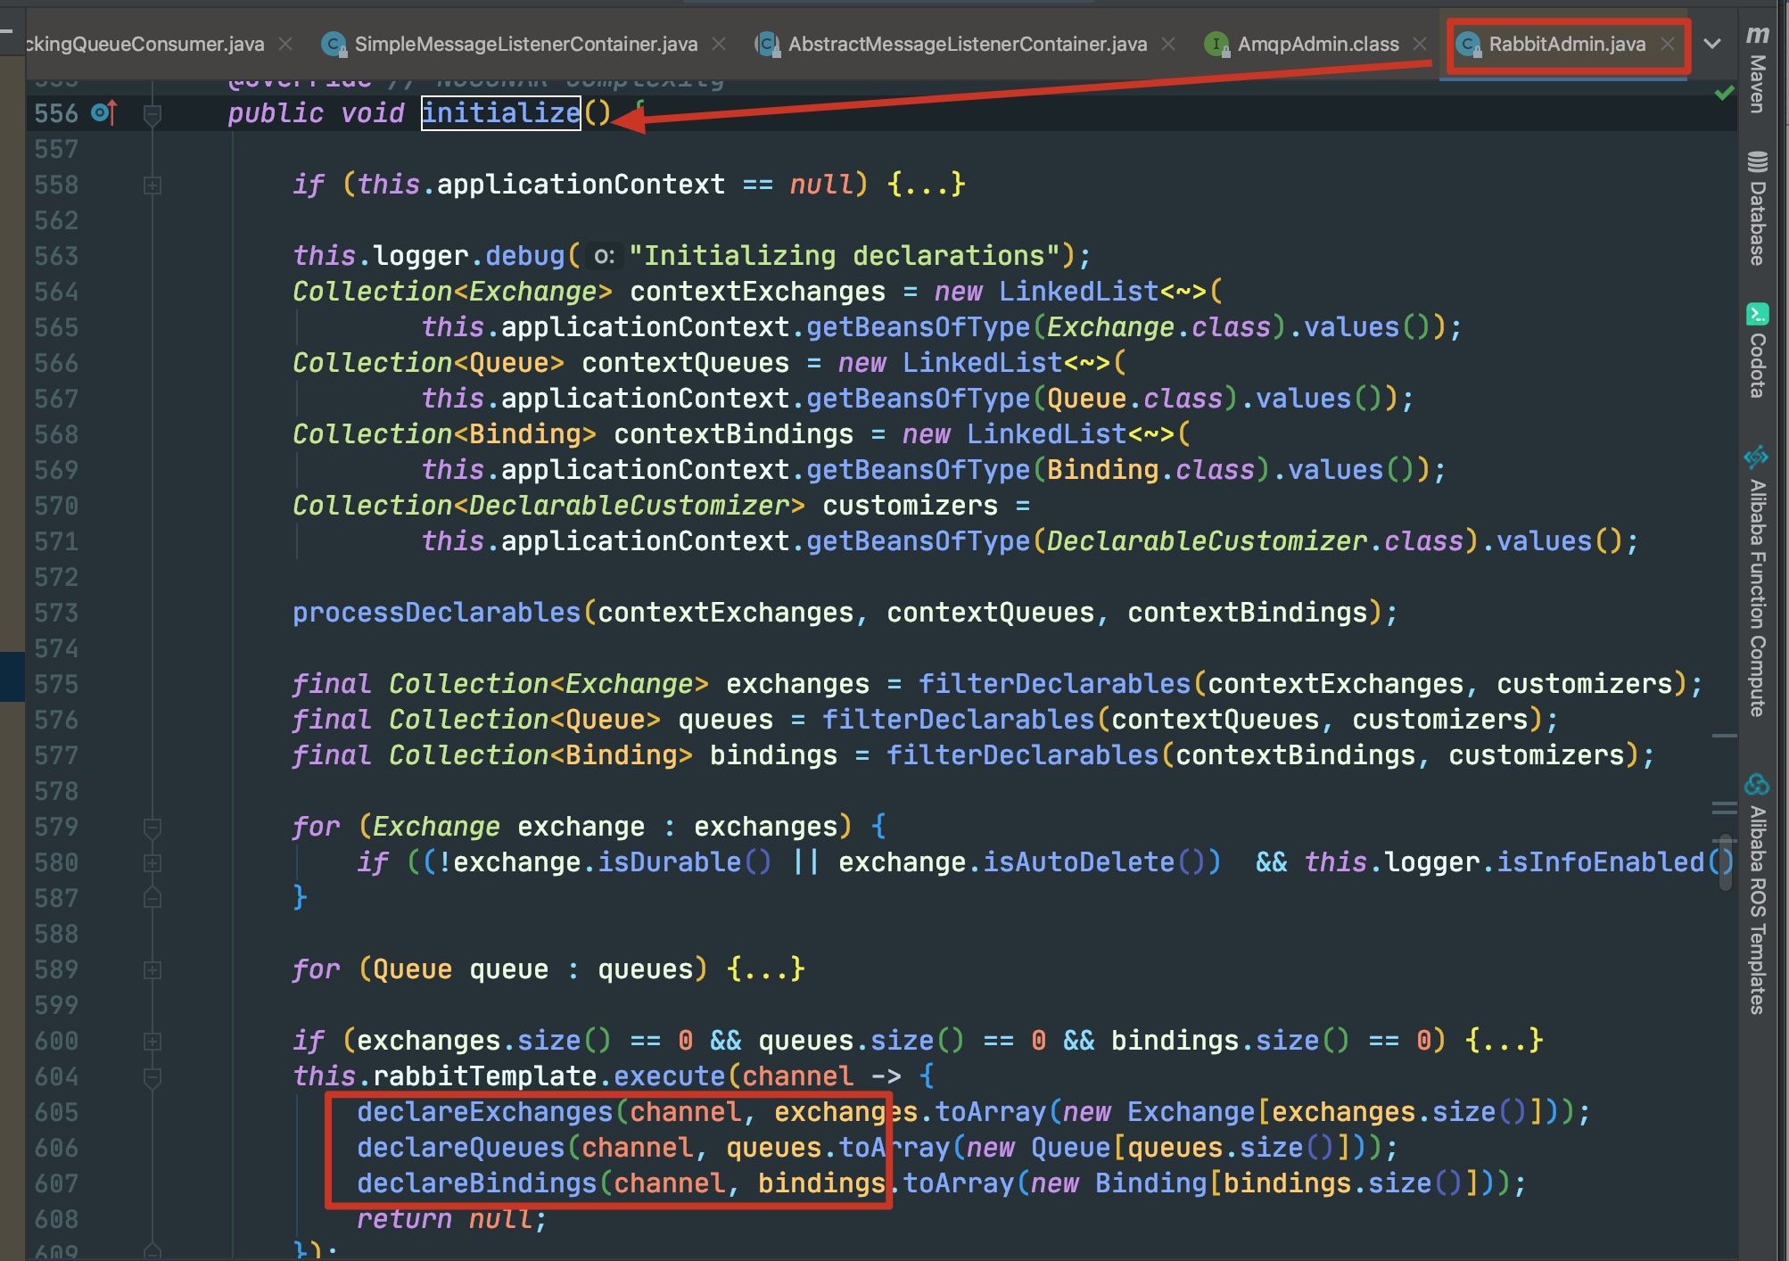Switch to AbstractMessageListenerContainer.java tab
This screenshot has width=1789, height=1261.
click(967, 44)
